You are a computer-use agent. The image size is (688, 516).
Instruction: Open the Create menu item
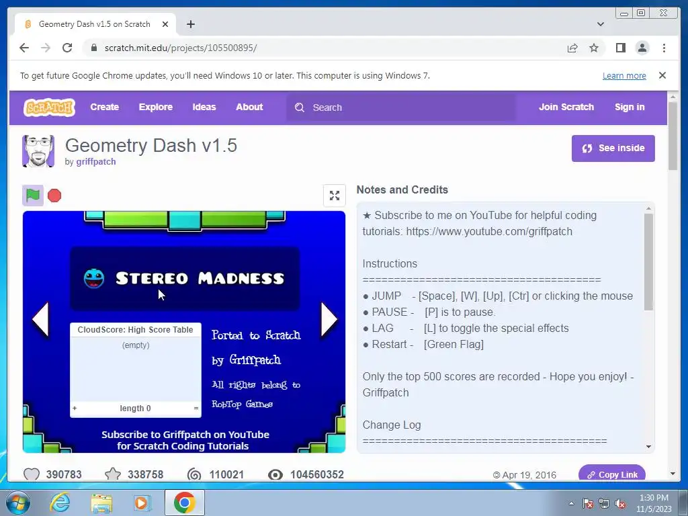coord(104,107)
